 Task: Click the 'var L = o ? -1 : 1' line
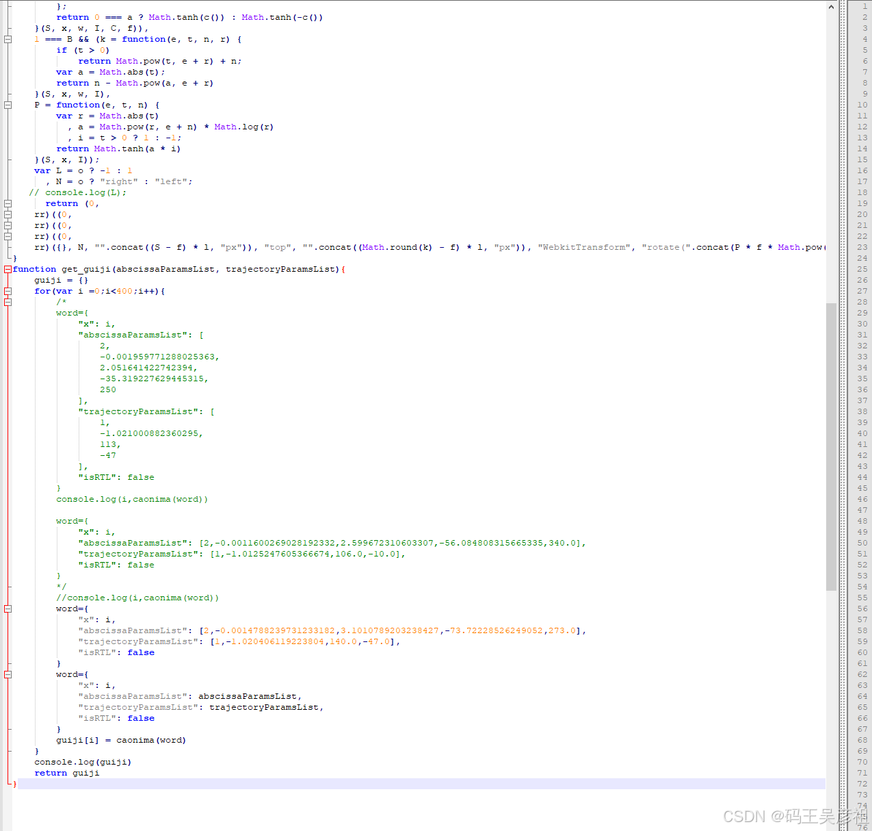pyautogui.click(x=83, y=170)
